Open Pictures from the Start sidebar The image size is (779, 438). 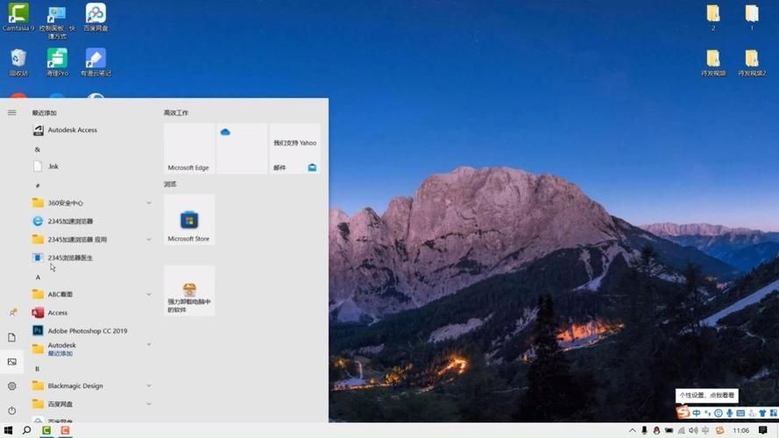[x=12, y=362]
